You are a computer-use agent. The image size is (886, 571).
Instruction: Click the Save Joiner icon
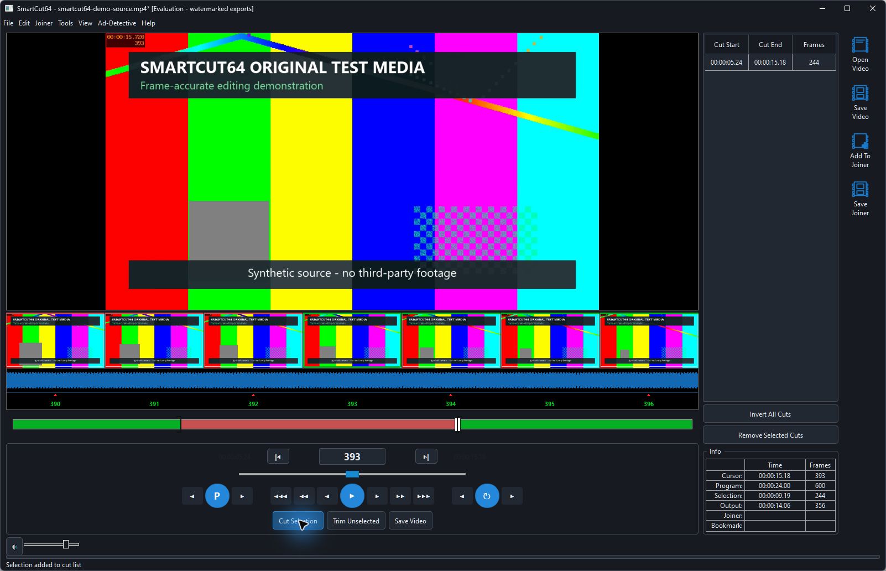[860, 189]
